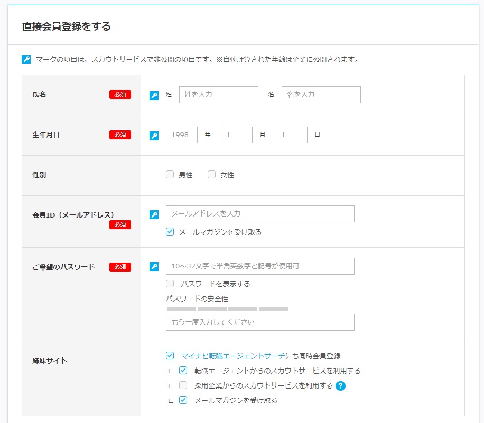Image resolution: width=484 pixels, height=423 pixels.
Task: Toggle the マイナビ転職エージェントサーチ simultaneous registration checkbox
Action: click(170, 356)
